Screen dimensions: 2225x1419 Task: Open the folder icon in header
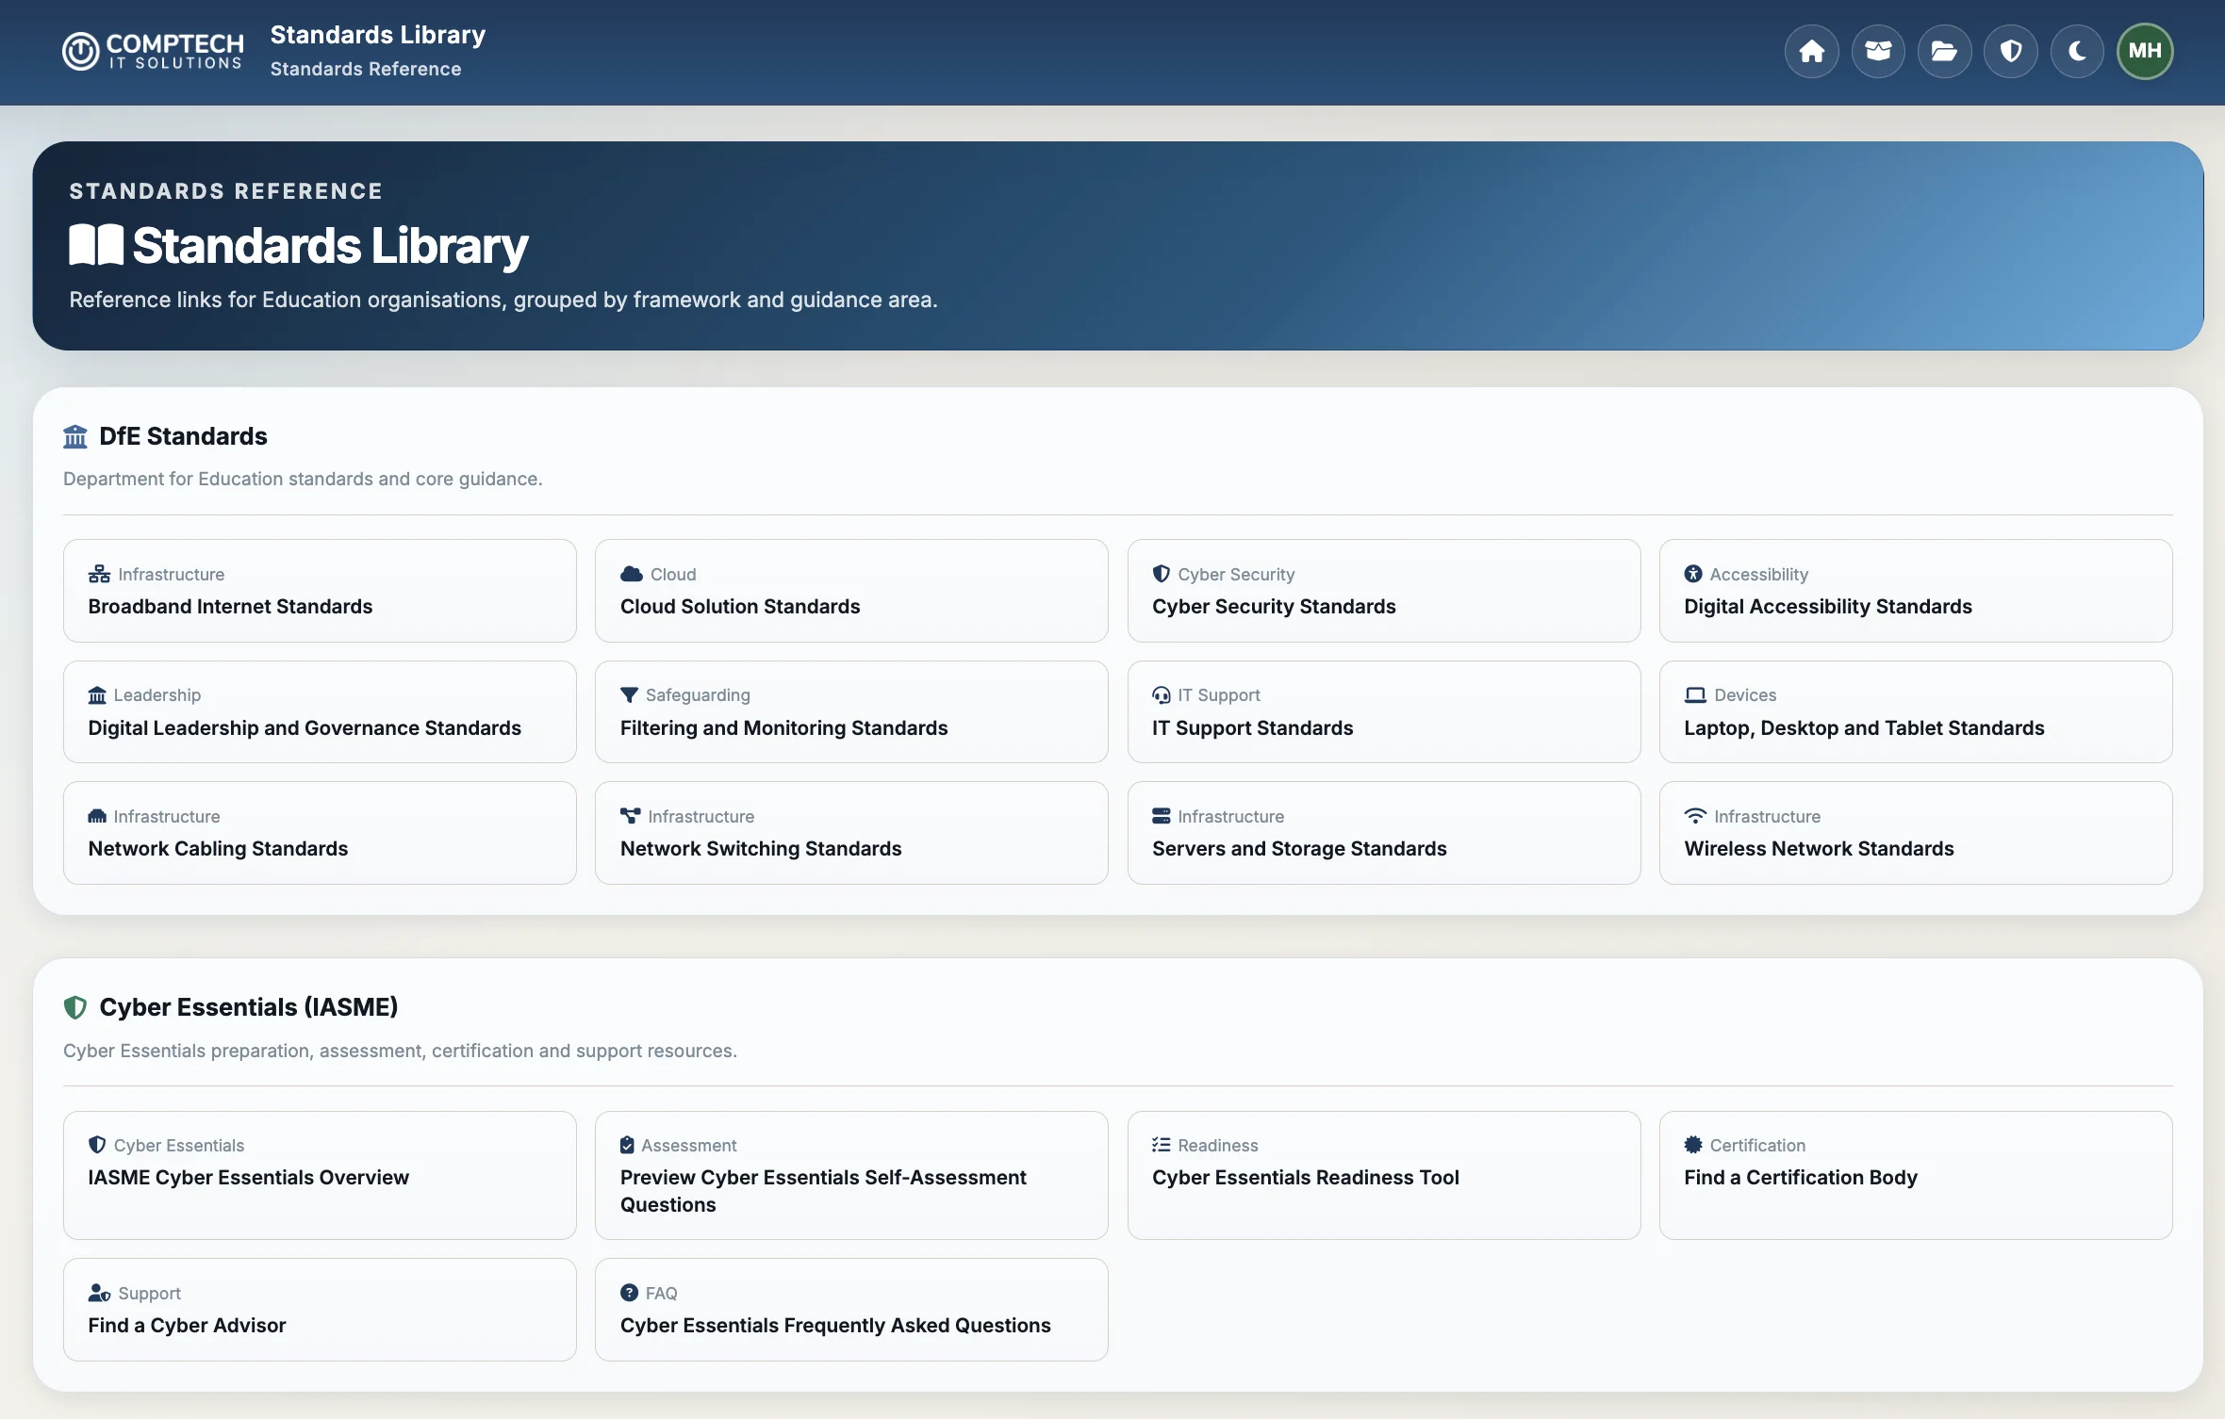[x=1944, y=51]
